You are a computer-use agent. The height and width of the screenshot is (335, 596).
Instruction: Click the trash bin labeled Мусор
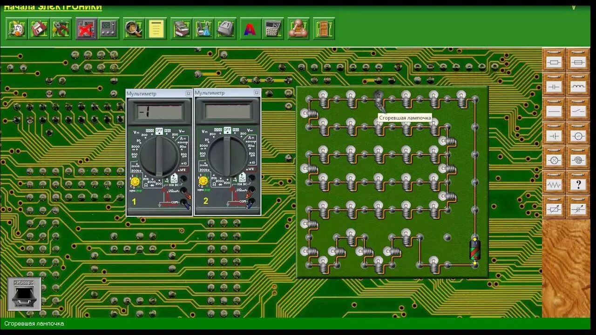tap(24, 294)
